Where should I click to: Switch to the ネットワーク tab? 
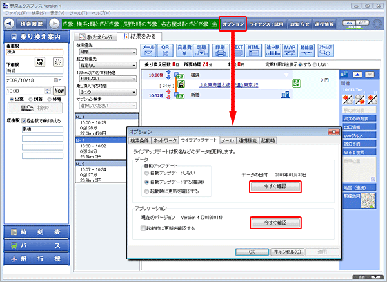[x=165, y=140]
